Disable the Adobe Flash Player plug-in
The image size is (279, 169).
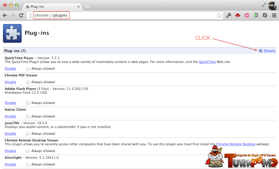[10, 103]
